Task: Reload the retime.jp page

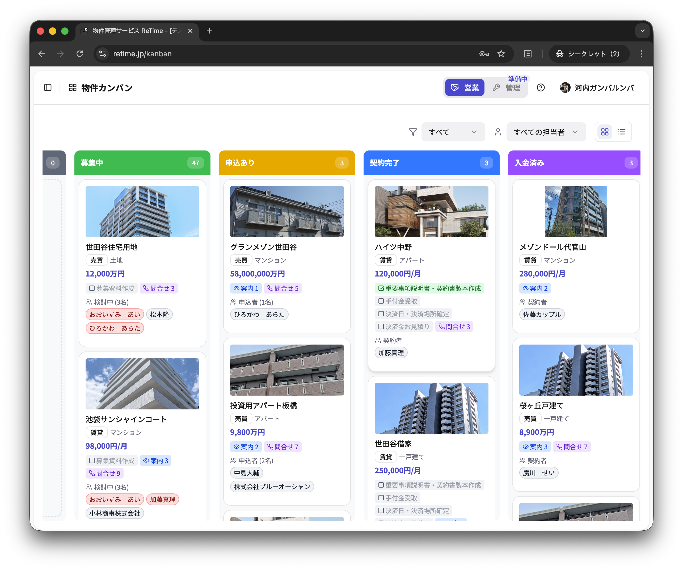Action: [x=80, y=54]
